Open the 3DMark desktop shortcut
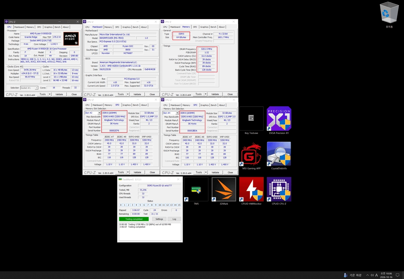Viewport: 404px width, 279px height. point(224,191)
